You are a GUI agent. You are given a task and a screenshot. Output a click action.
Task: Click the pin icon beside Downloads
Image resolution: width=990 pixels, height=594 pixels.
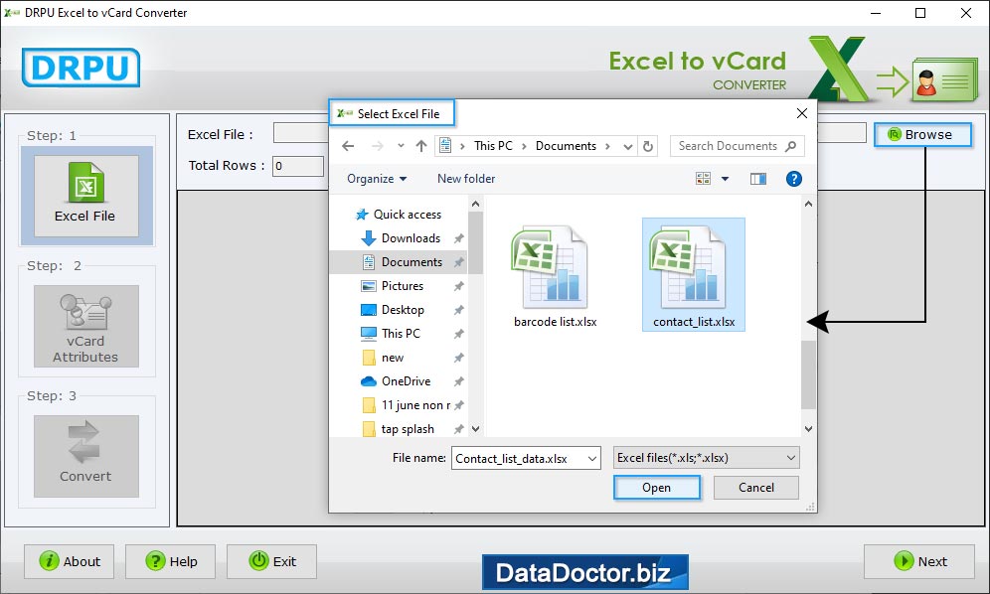[459, 238]
